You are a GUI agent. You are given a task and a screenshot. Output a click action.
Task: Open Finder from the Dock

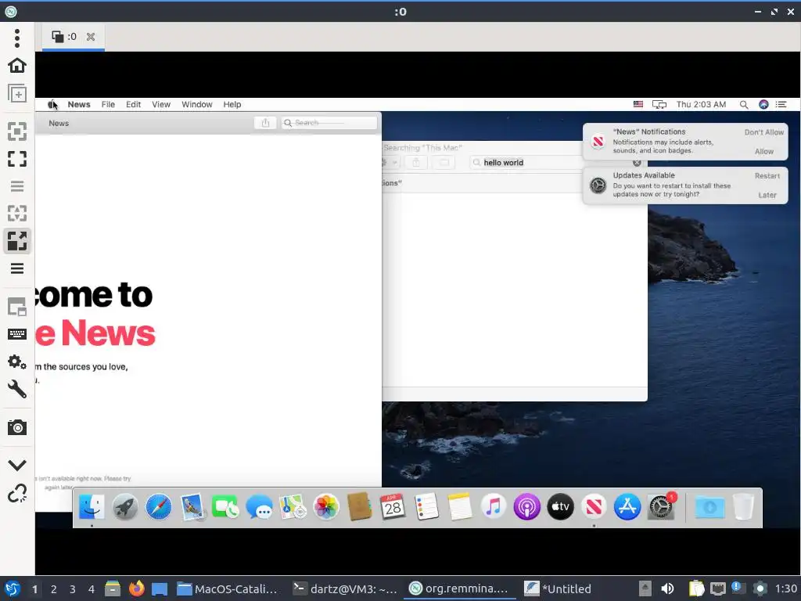tap(92, 506)
